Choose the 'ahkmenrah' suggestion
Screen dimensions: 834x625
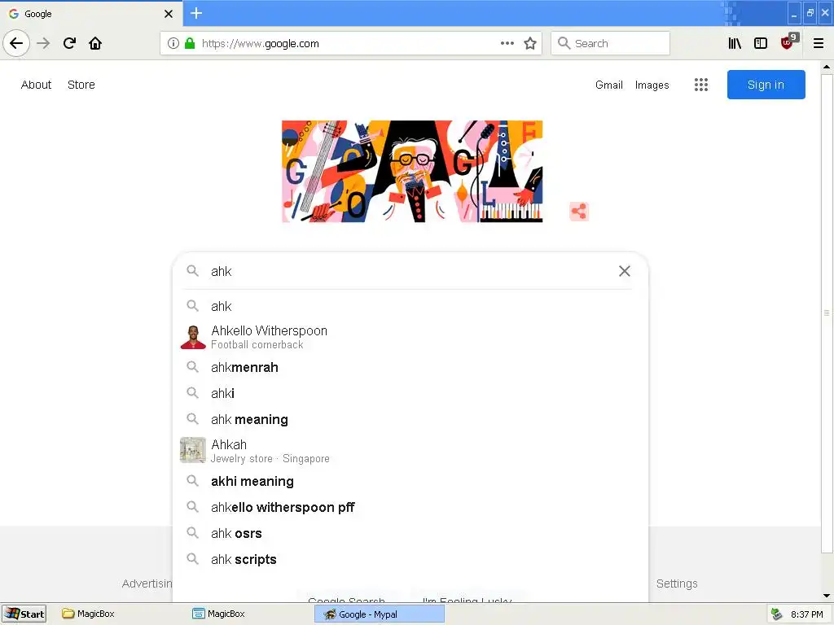pos(410,367)
